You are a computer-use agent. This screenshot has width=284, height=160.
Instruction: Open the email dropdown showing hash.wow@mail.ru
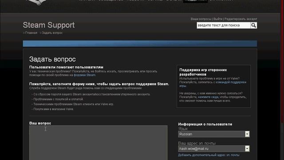tap(214, 148)
